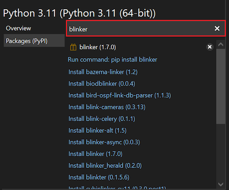Install blink-cameras (0.3.13)
Viewport: 229px width, 190px height.
tap(107, 107)
